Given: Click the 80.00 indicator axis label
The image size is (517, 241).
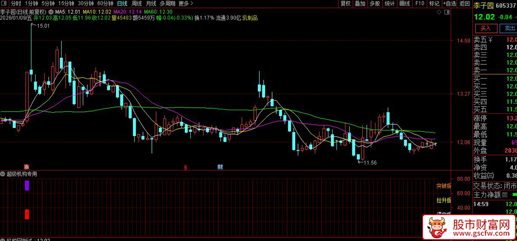Looking at the screenshot, I should click(463, 178).
